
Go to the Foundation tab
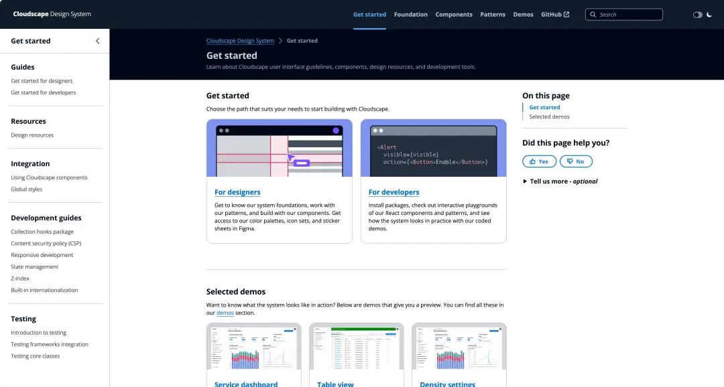pos(410,14)
